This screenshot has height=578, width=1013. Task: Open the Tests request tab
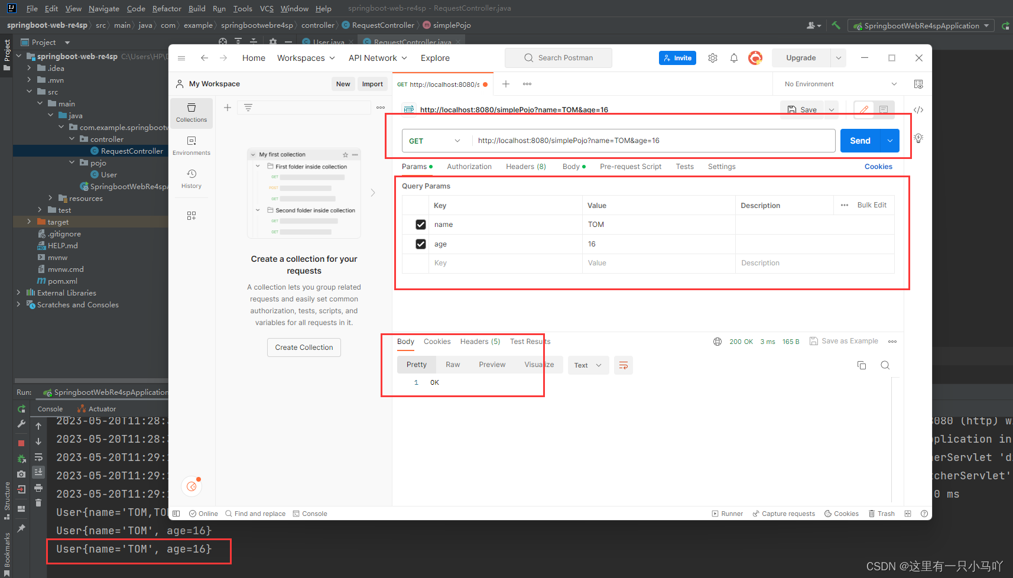click(685, 167)
